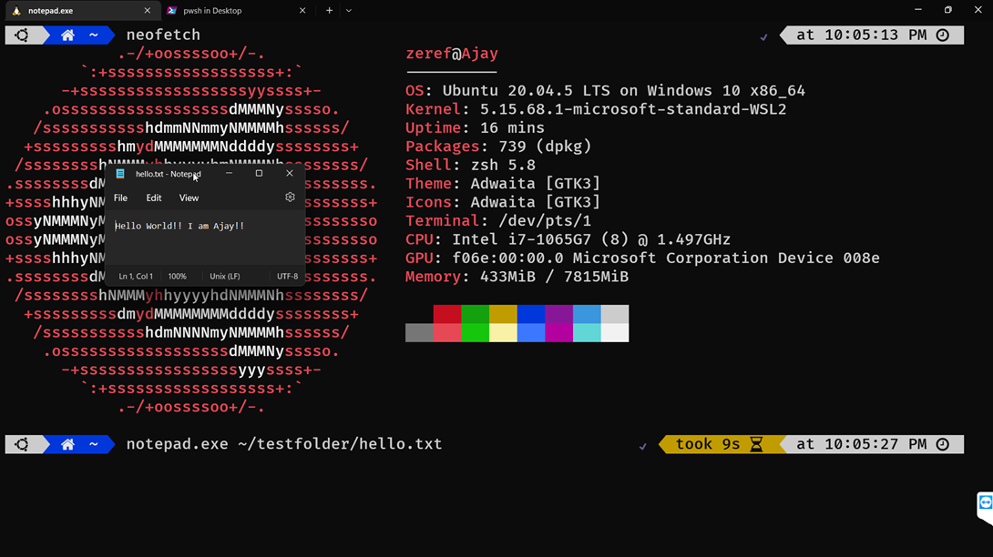Click the refresh icon at the prompt start
Viewport: 993px width, 557px height.
[20, 35]
